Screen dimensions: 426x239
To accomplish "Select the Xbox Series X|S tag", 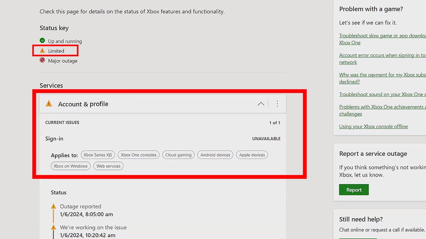I will pyautogui.click(x=98, y=155).
